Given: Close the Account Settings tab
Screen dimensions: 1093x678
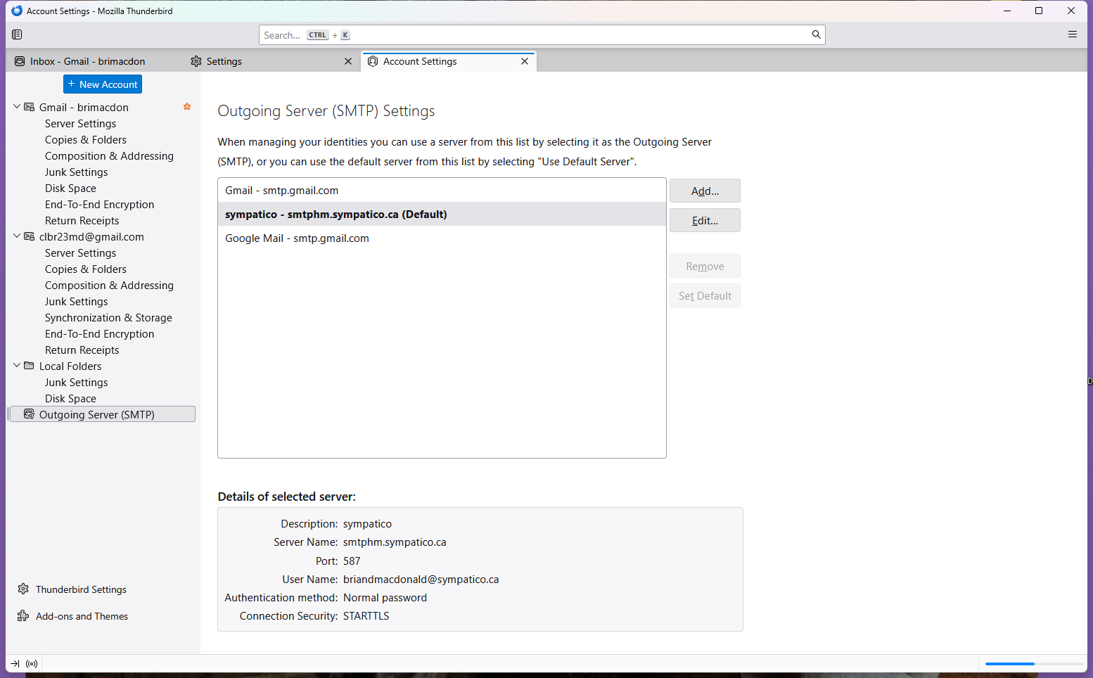Looking at the screenshot, I should pos(525,61).
